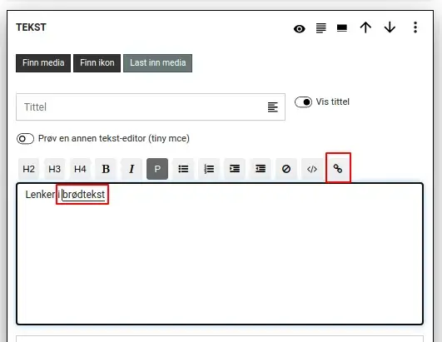
Task: Click the Finn media button
Action: 43,62
